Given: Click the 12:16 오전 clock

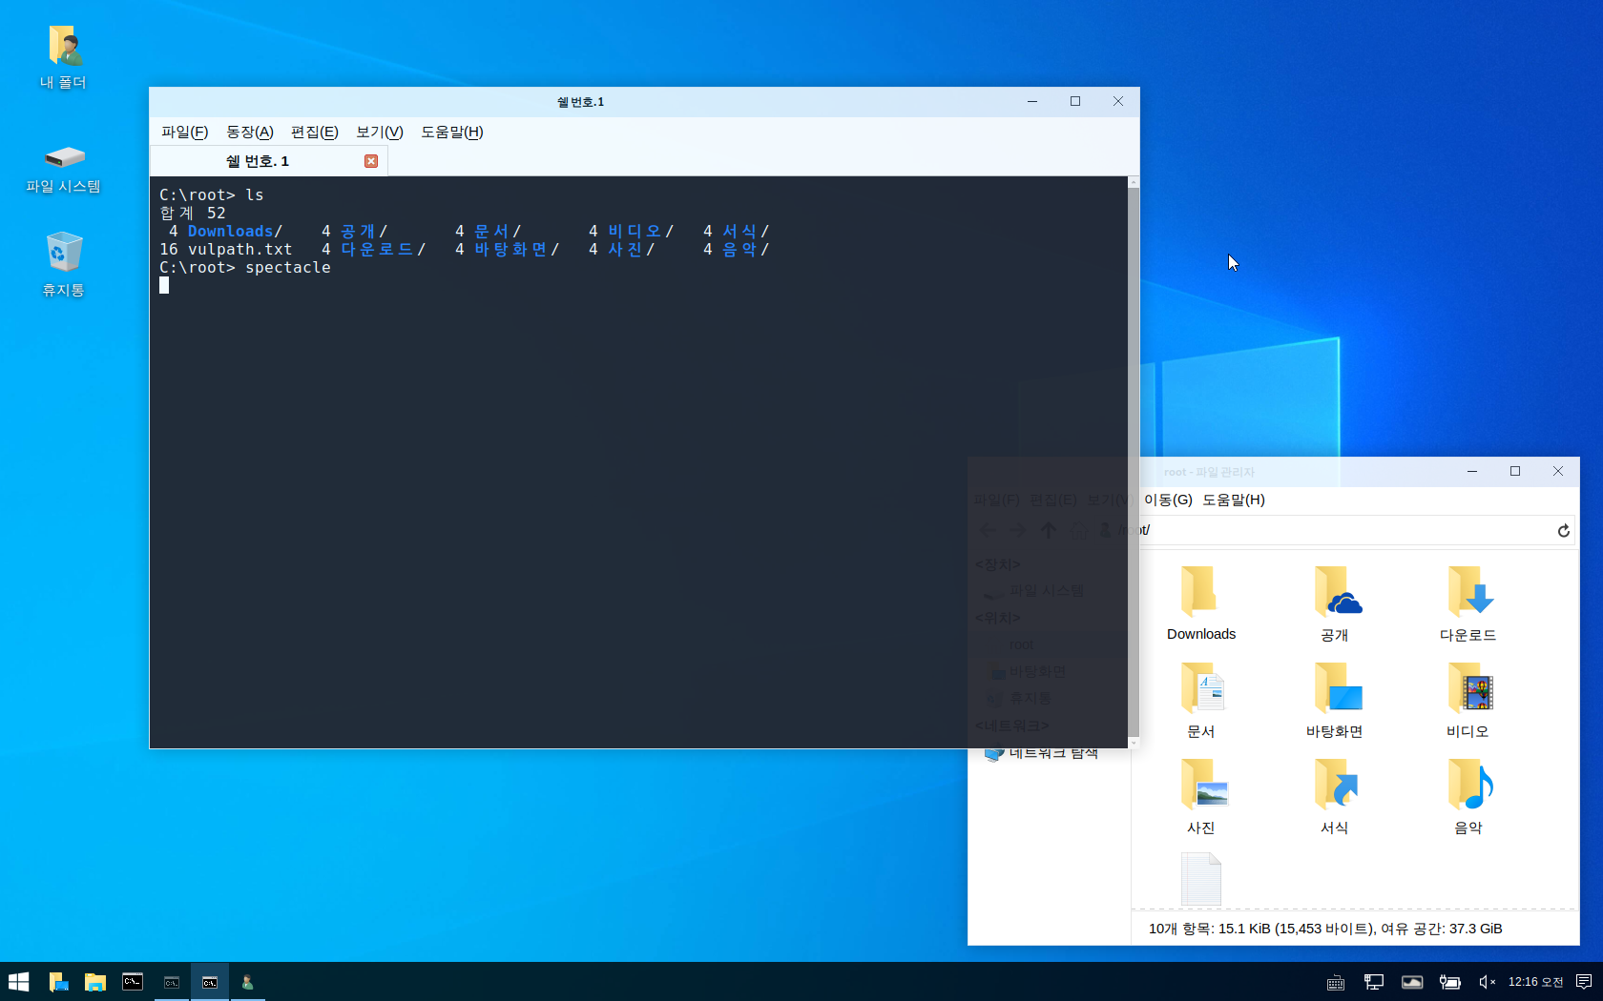Looking at the screenshot, I should (x=1535, y=982).
